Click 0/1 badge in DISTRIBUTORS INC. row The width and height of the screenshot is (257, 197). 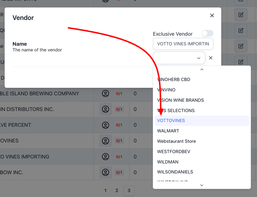119,109
